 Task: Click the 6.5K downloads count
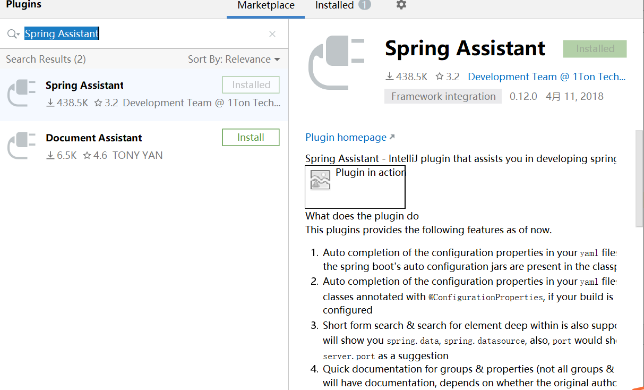coord(62,155)
